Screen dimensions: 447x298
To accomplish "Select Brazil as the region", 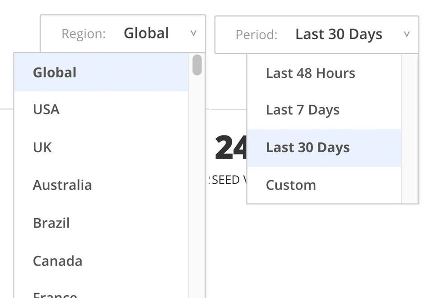I will pyautogui.click(x=51, y=223).
